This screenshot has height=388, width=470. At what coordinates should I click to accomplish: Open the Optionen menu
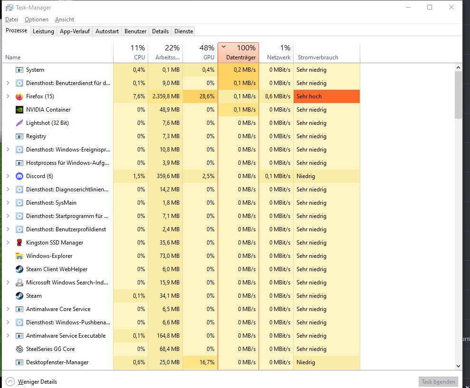pyautogui.click(x=37, y=19)
